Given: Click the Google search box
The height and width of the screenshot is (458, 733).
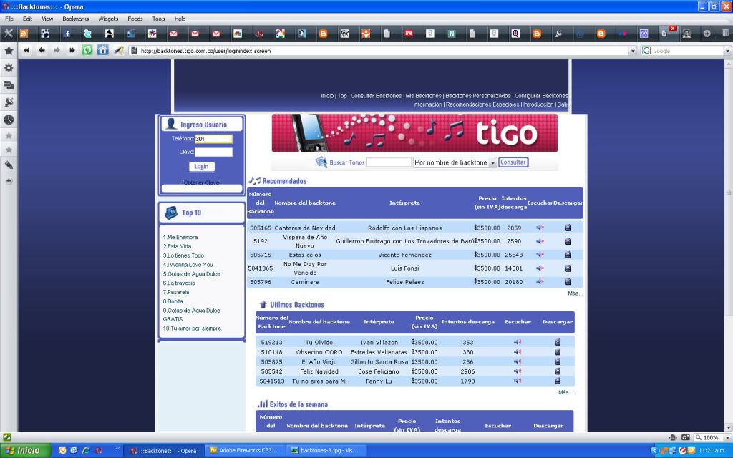Looking at the screenshot, I should tap(687, 51).
